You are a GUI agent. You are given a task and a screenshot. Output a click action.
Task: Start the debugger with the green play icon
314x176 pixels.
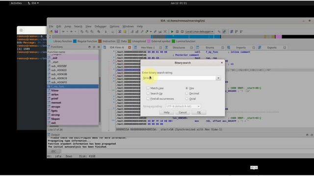click(172, 31)
